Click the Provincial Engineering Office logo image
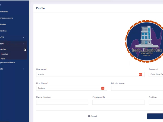This screenshot has width=163, height=122. (144, 43)
